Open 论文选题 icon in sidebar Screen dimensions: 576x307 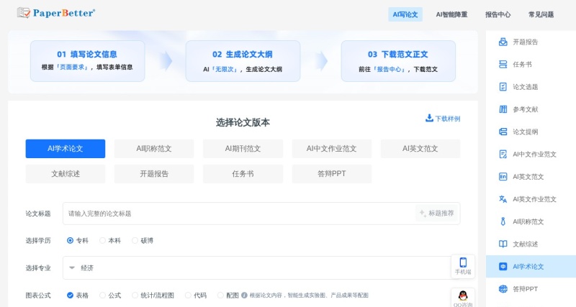coord(503,86)
